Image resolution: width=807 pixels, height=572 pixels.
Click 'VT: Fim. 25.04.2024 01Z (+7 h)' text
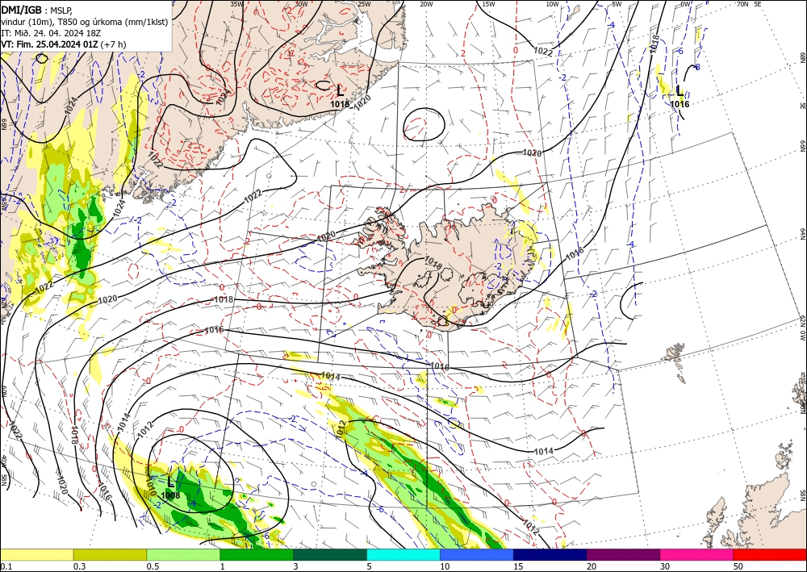point(63,44)
